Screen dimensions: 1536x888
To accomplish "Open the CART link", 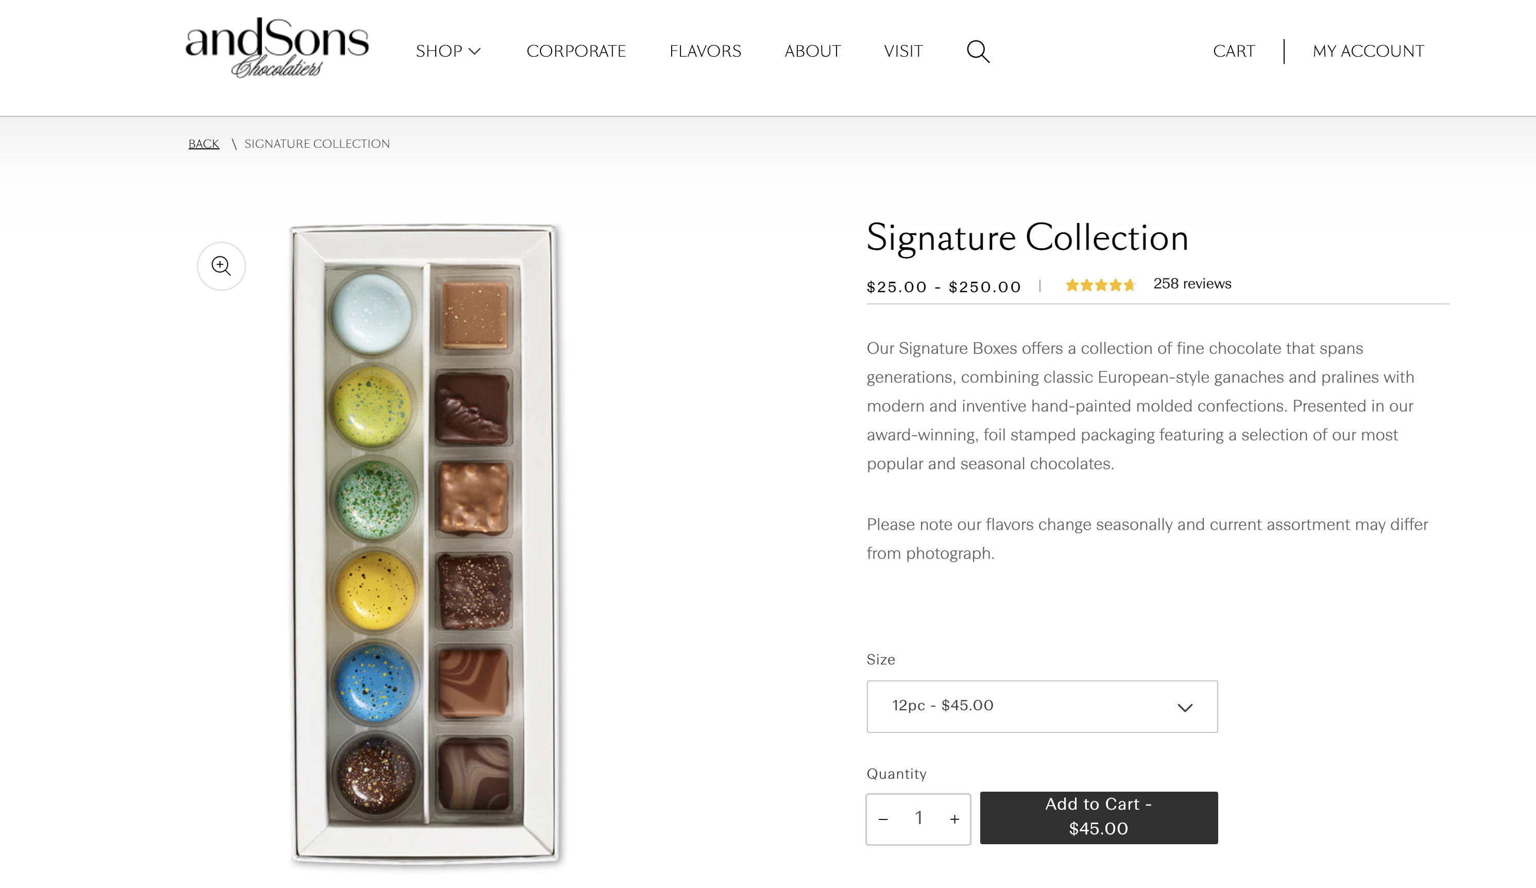I will 1234,51.
